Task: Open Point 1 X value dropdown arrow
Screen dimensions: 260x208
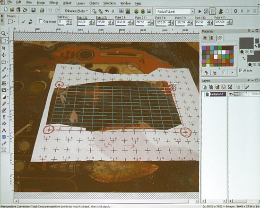Action: click(93, 22)
